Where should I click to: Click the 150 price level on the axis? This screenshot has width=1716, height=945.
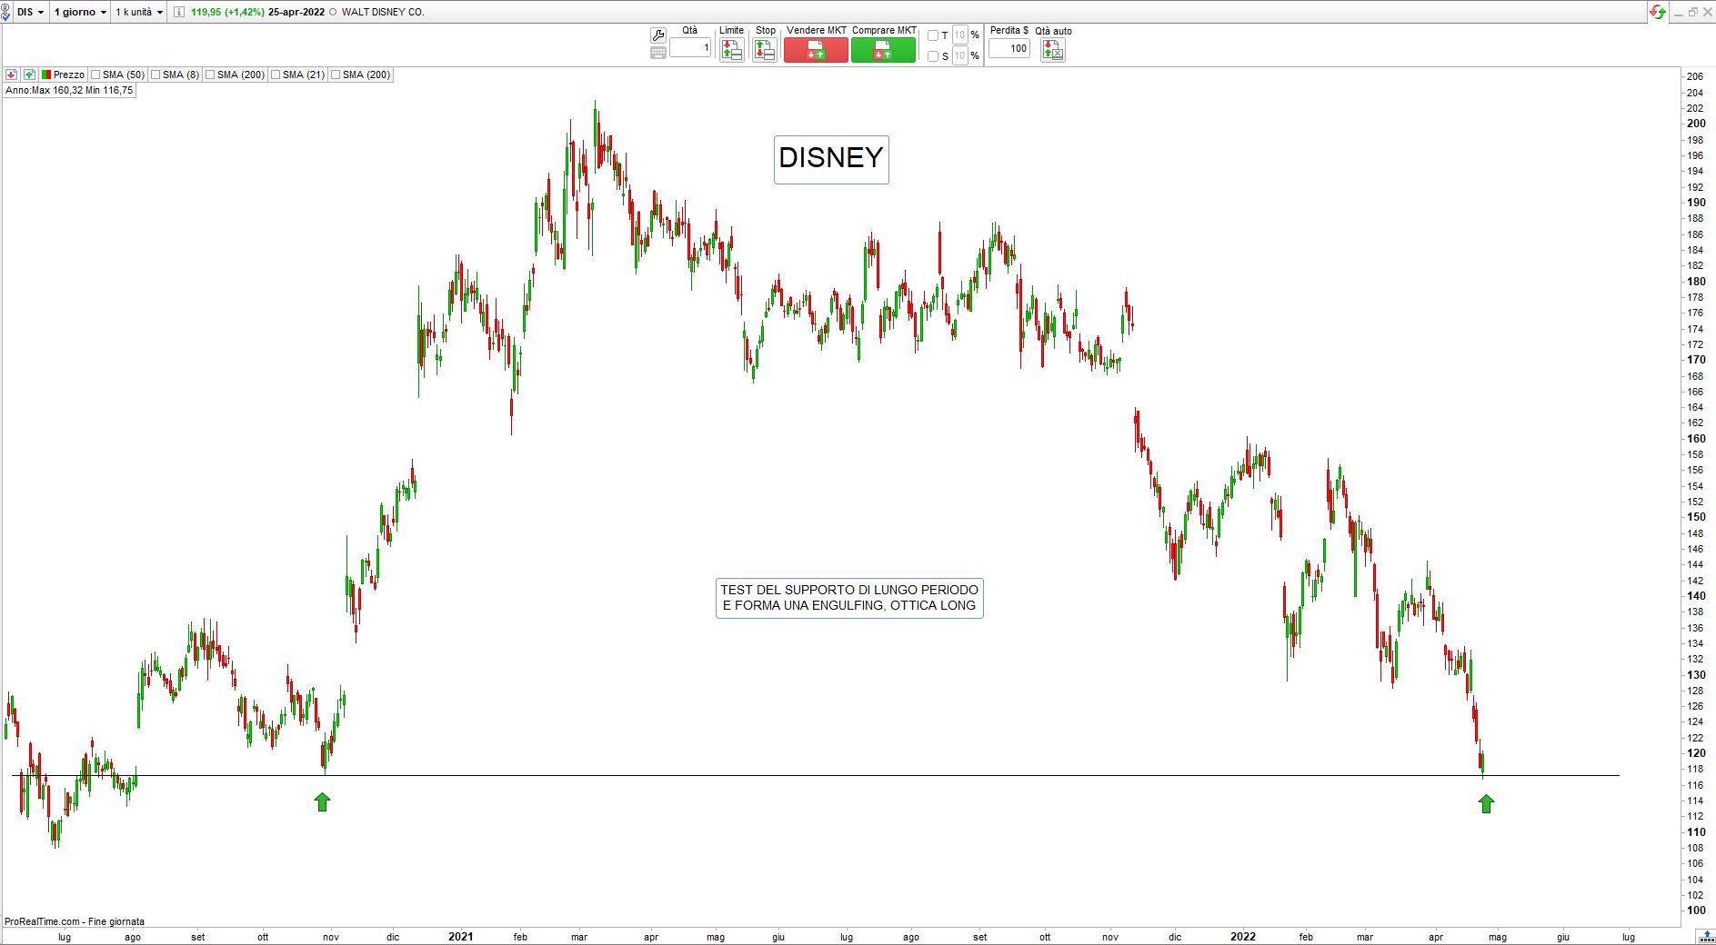(x=1696, y=517)
